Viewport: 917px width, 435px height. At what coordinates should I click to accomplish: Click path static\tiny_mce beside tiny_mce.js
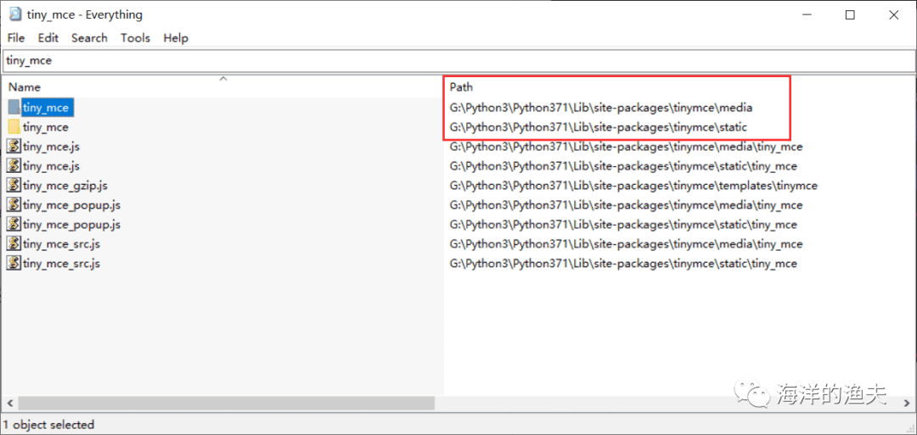(x=623, y=166)
